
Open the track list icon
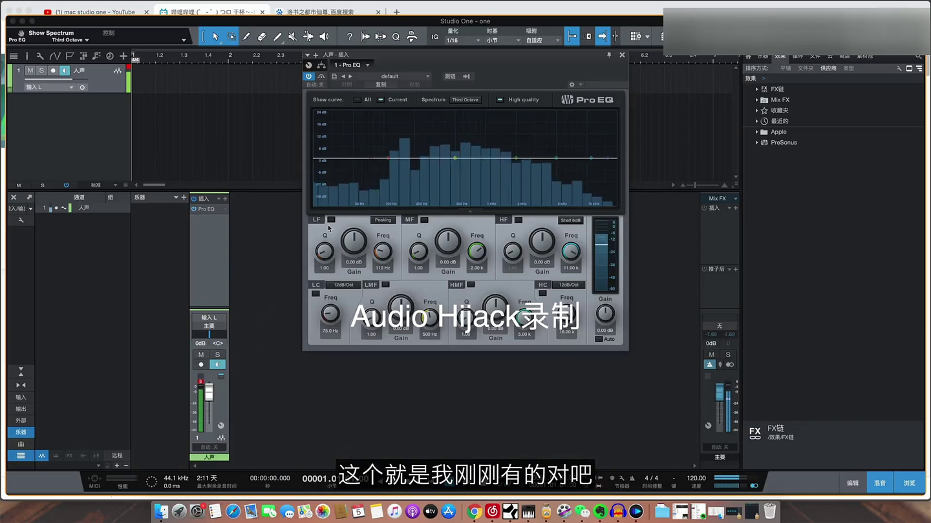(x=13, y=56)
